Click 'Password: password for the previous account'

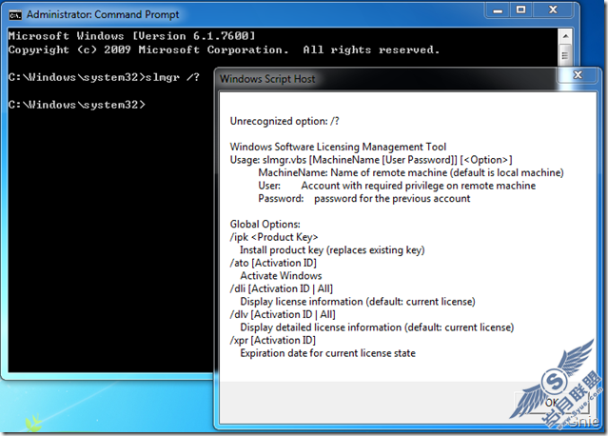click(x=364, y=198)
